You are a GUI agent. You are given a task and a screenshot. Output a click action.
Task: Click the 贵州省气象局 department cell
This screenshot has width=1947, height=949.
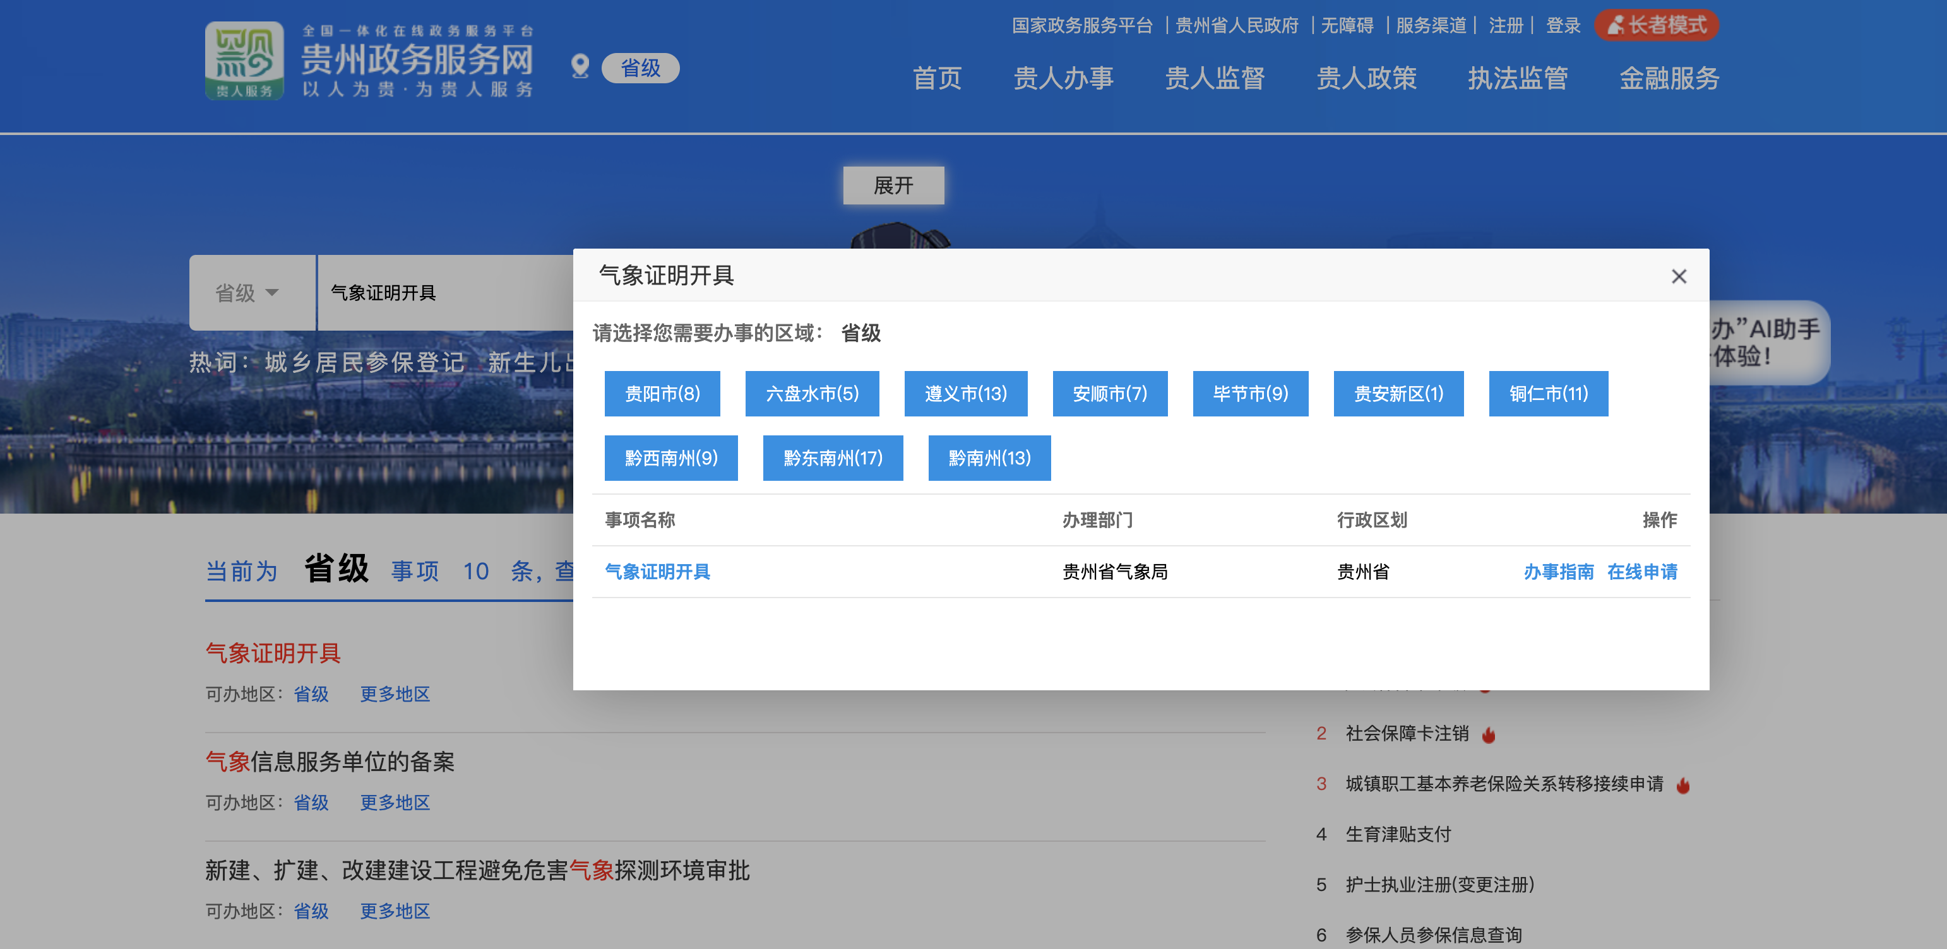click(1115, 572)
